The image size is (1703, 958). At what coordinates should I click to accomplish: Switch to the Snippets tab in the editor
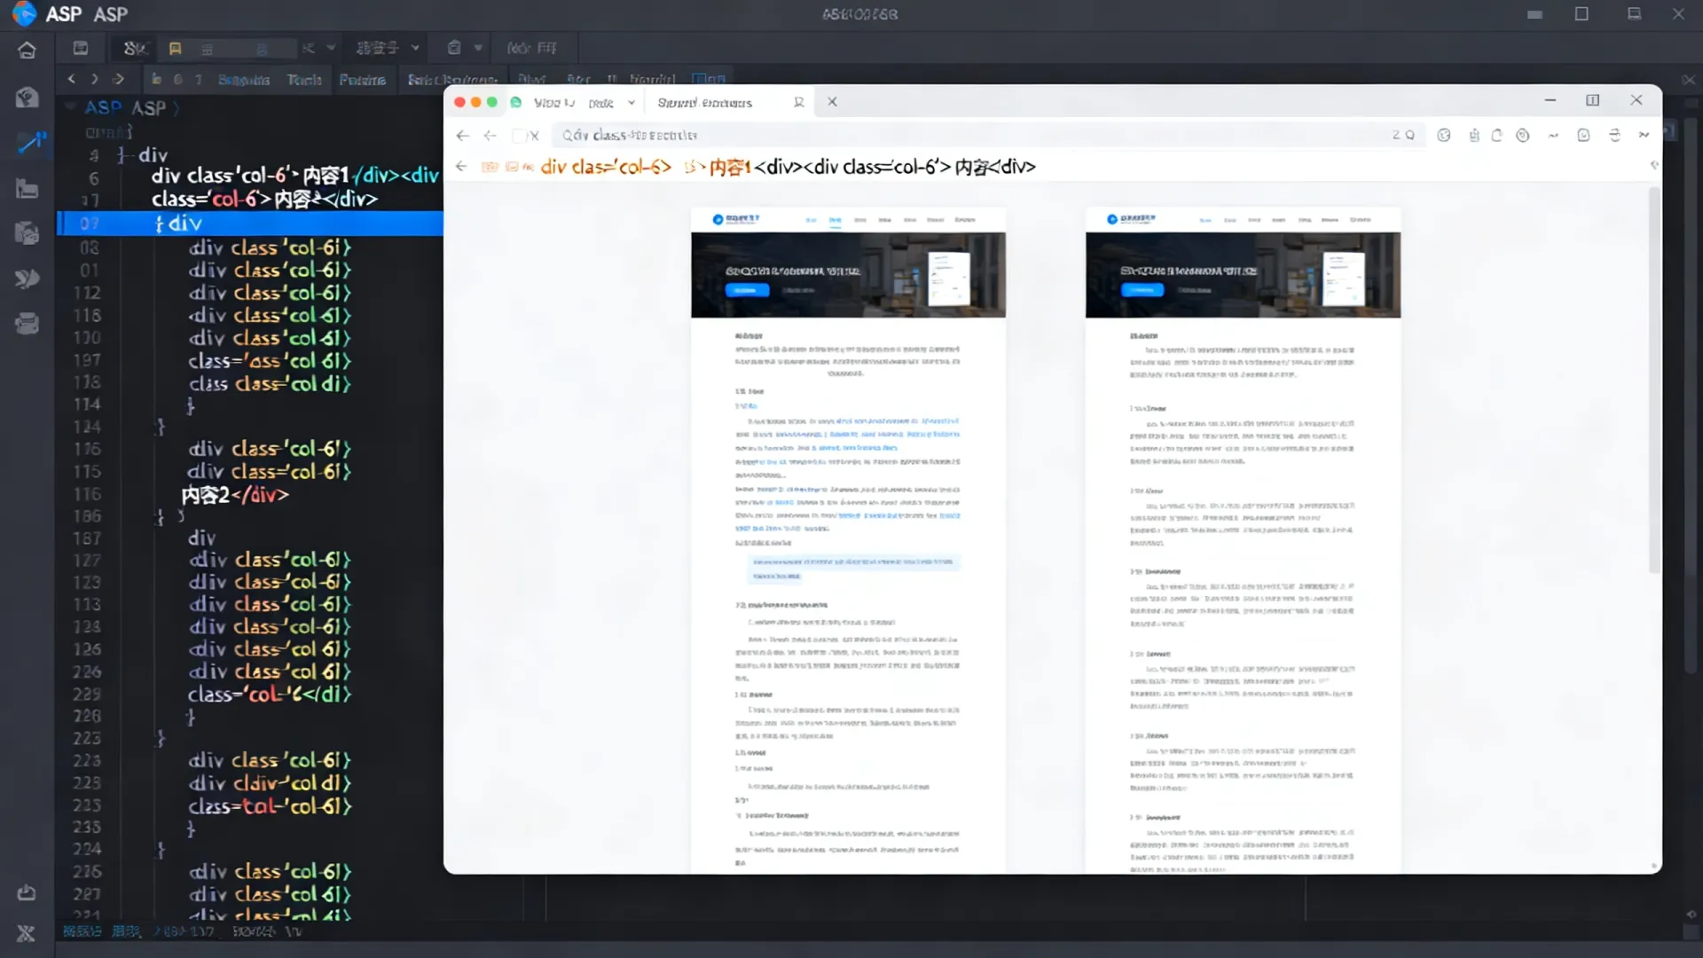(244, 80)
